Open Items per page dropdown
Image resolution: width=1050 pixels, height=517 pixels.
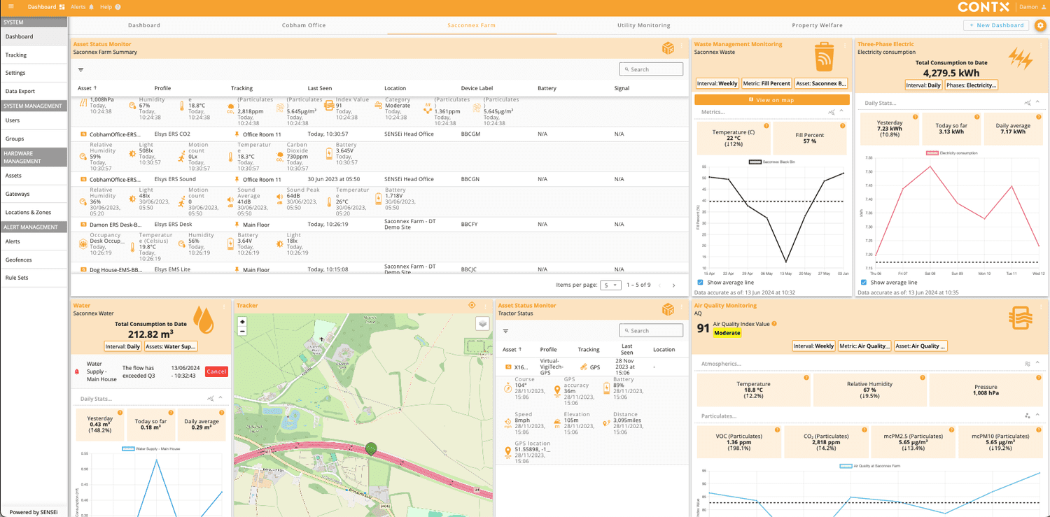coord(611,285)
